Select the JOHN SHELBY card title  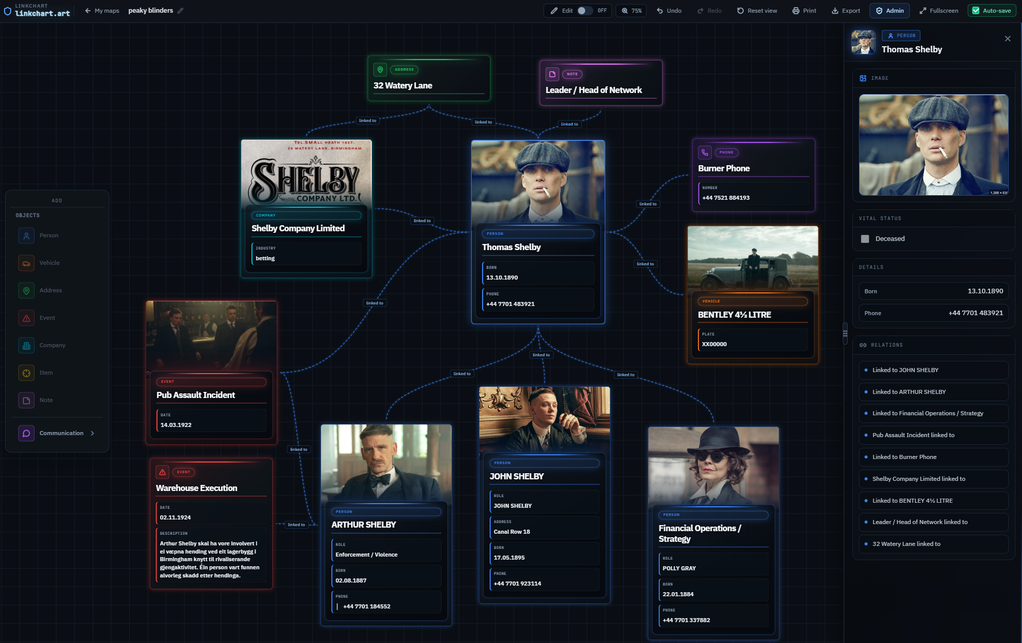pos(517,477)
